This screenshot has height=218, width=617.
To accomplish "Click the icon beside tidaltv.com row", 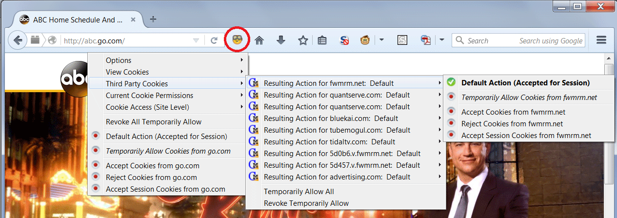I will pyautogui.click(x=254, y=142).
